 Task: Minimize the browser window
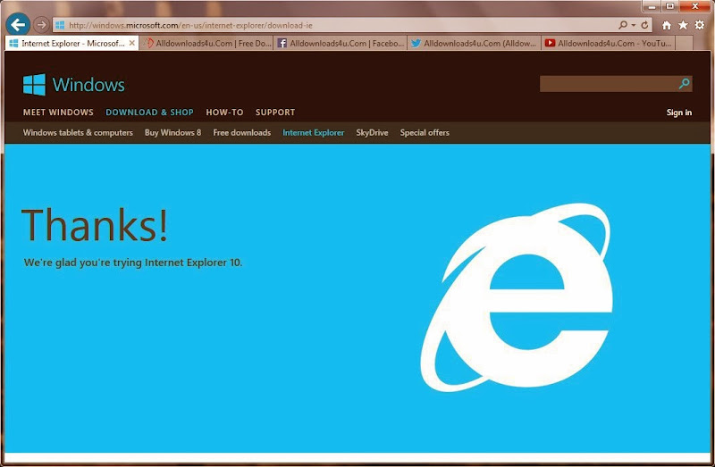pyautogui.click(x=652, y=6)
